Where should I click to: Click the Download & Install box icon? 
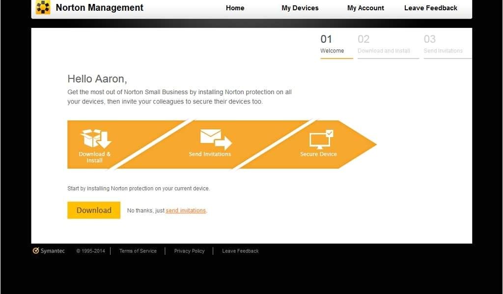click(x=95, y=139)
